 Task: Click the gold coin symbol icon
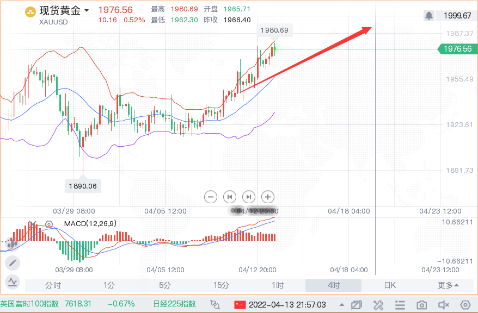coord(30,12)
